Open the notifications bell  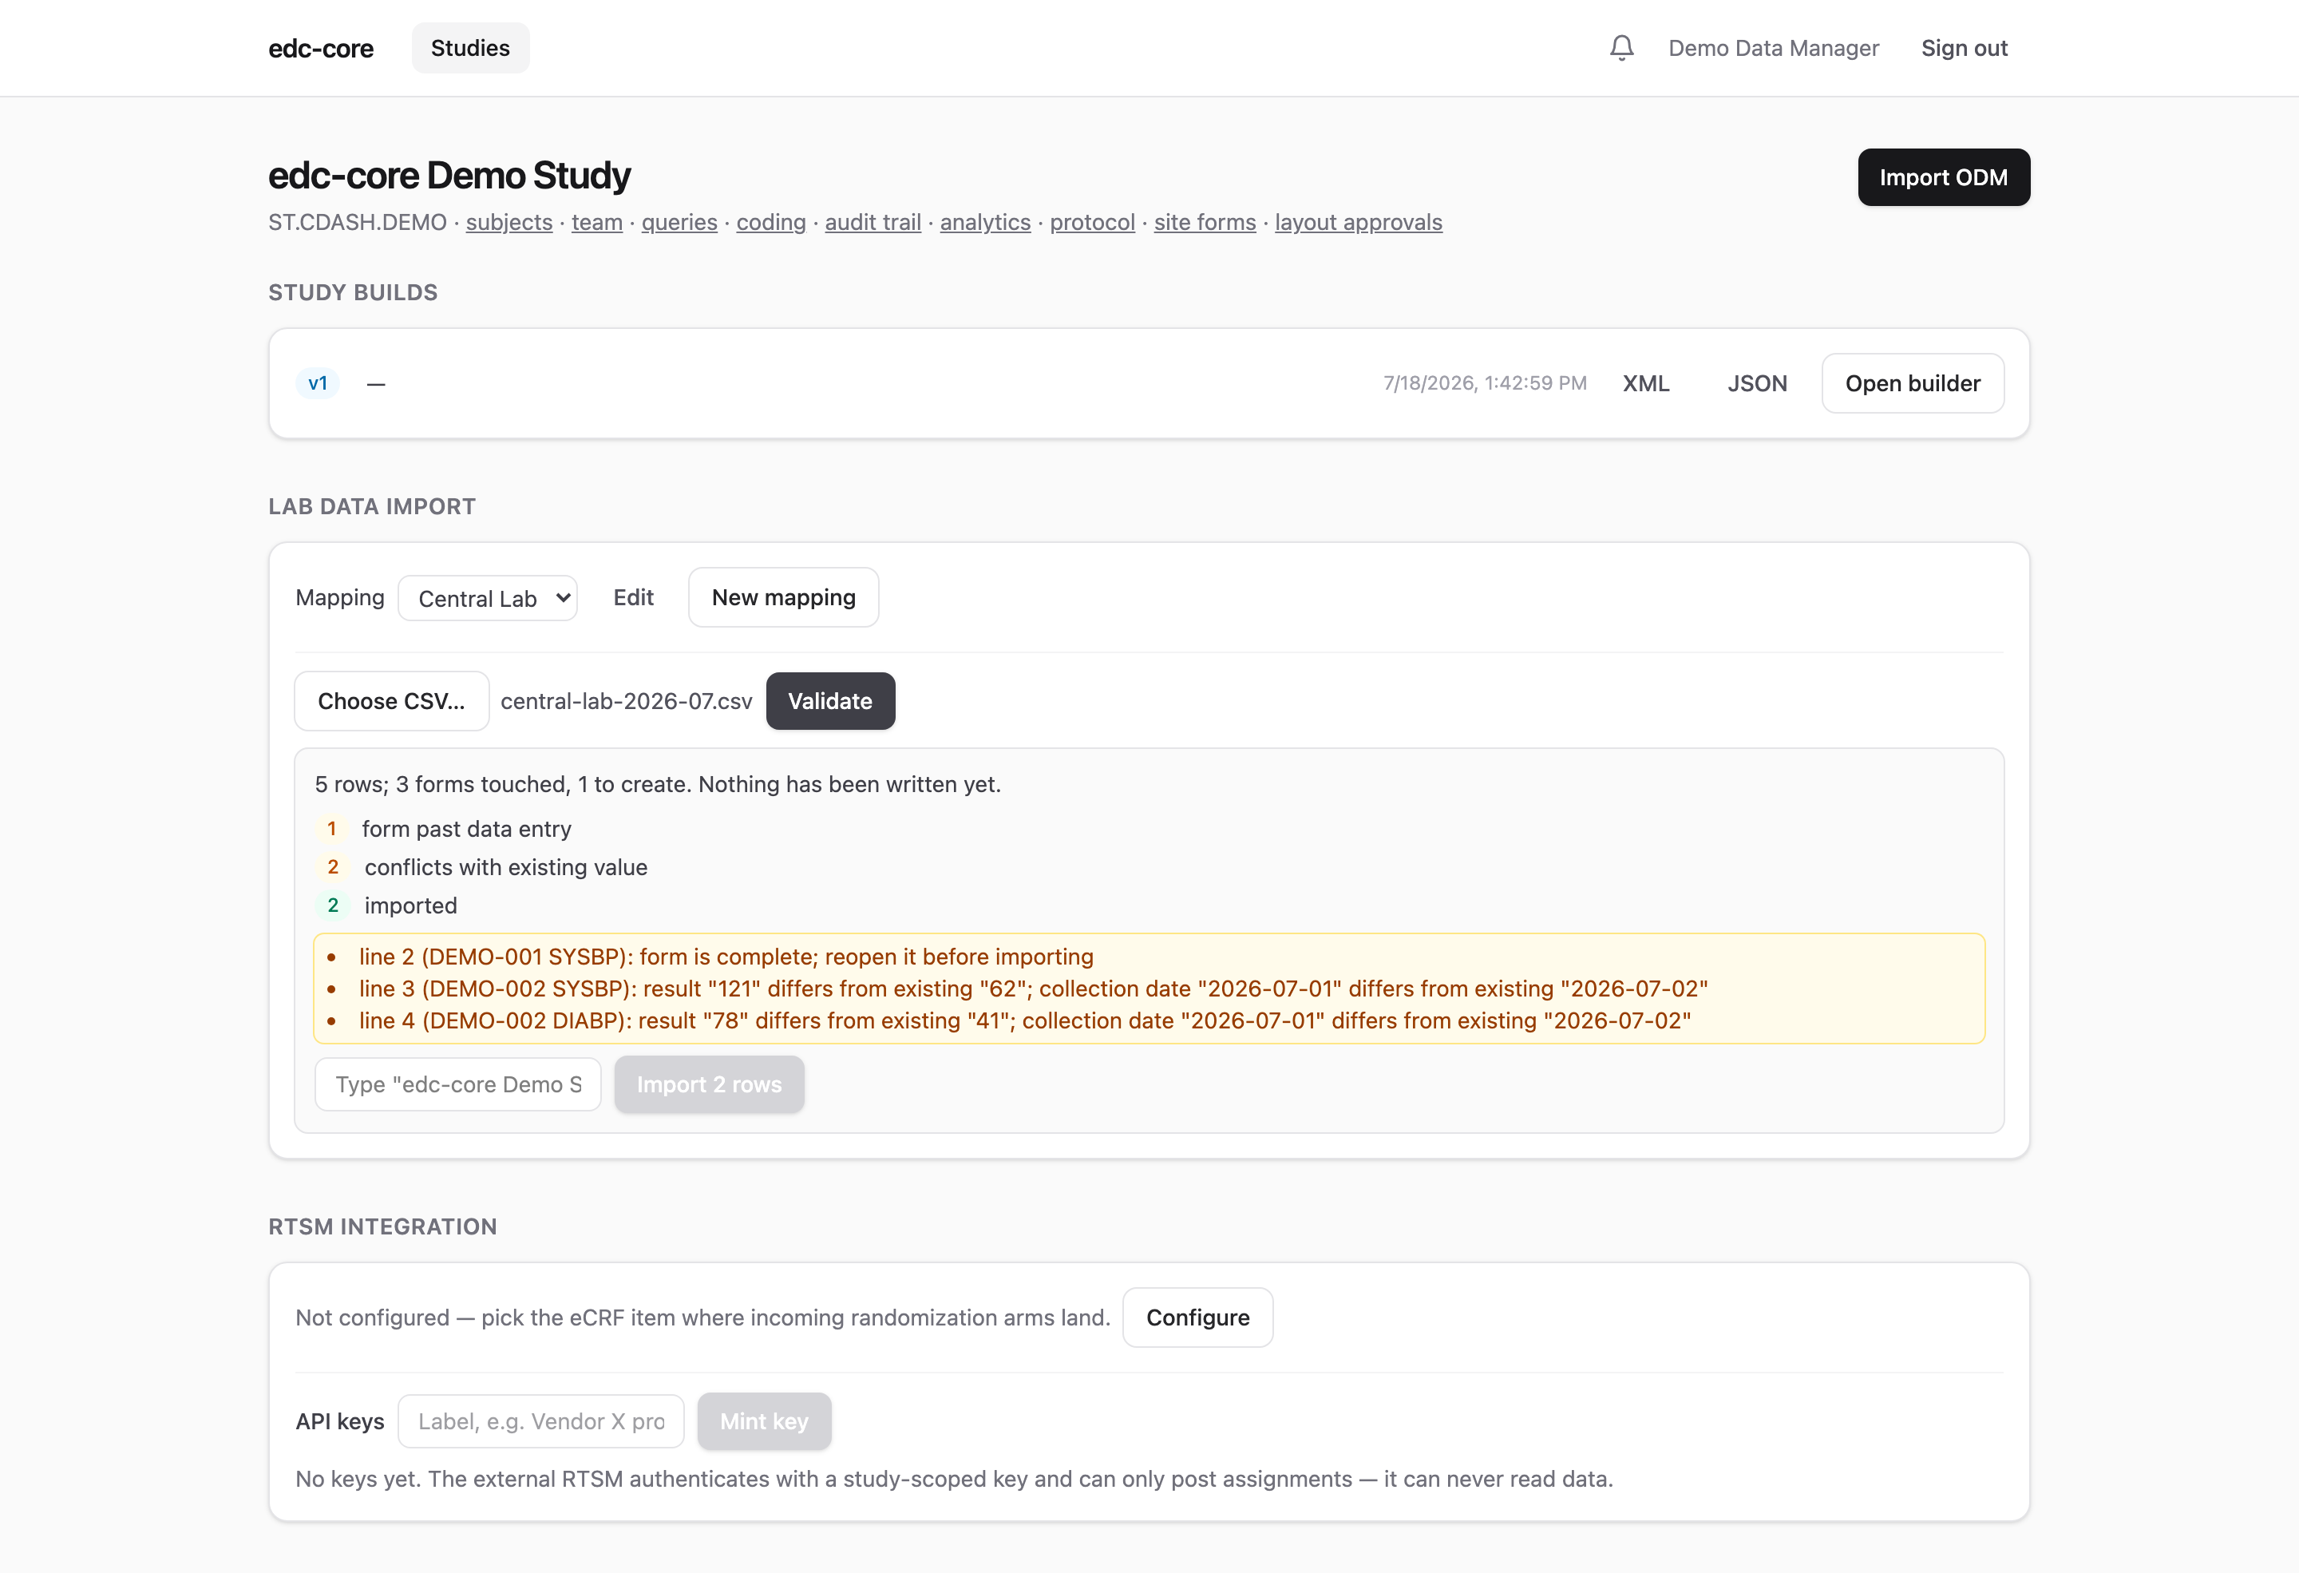tap(1621, 47)
